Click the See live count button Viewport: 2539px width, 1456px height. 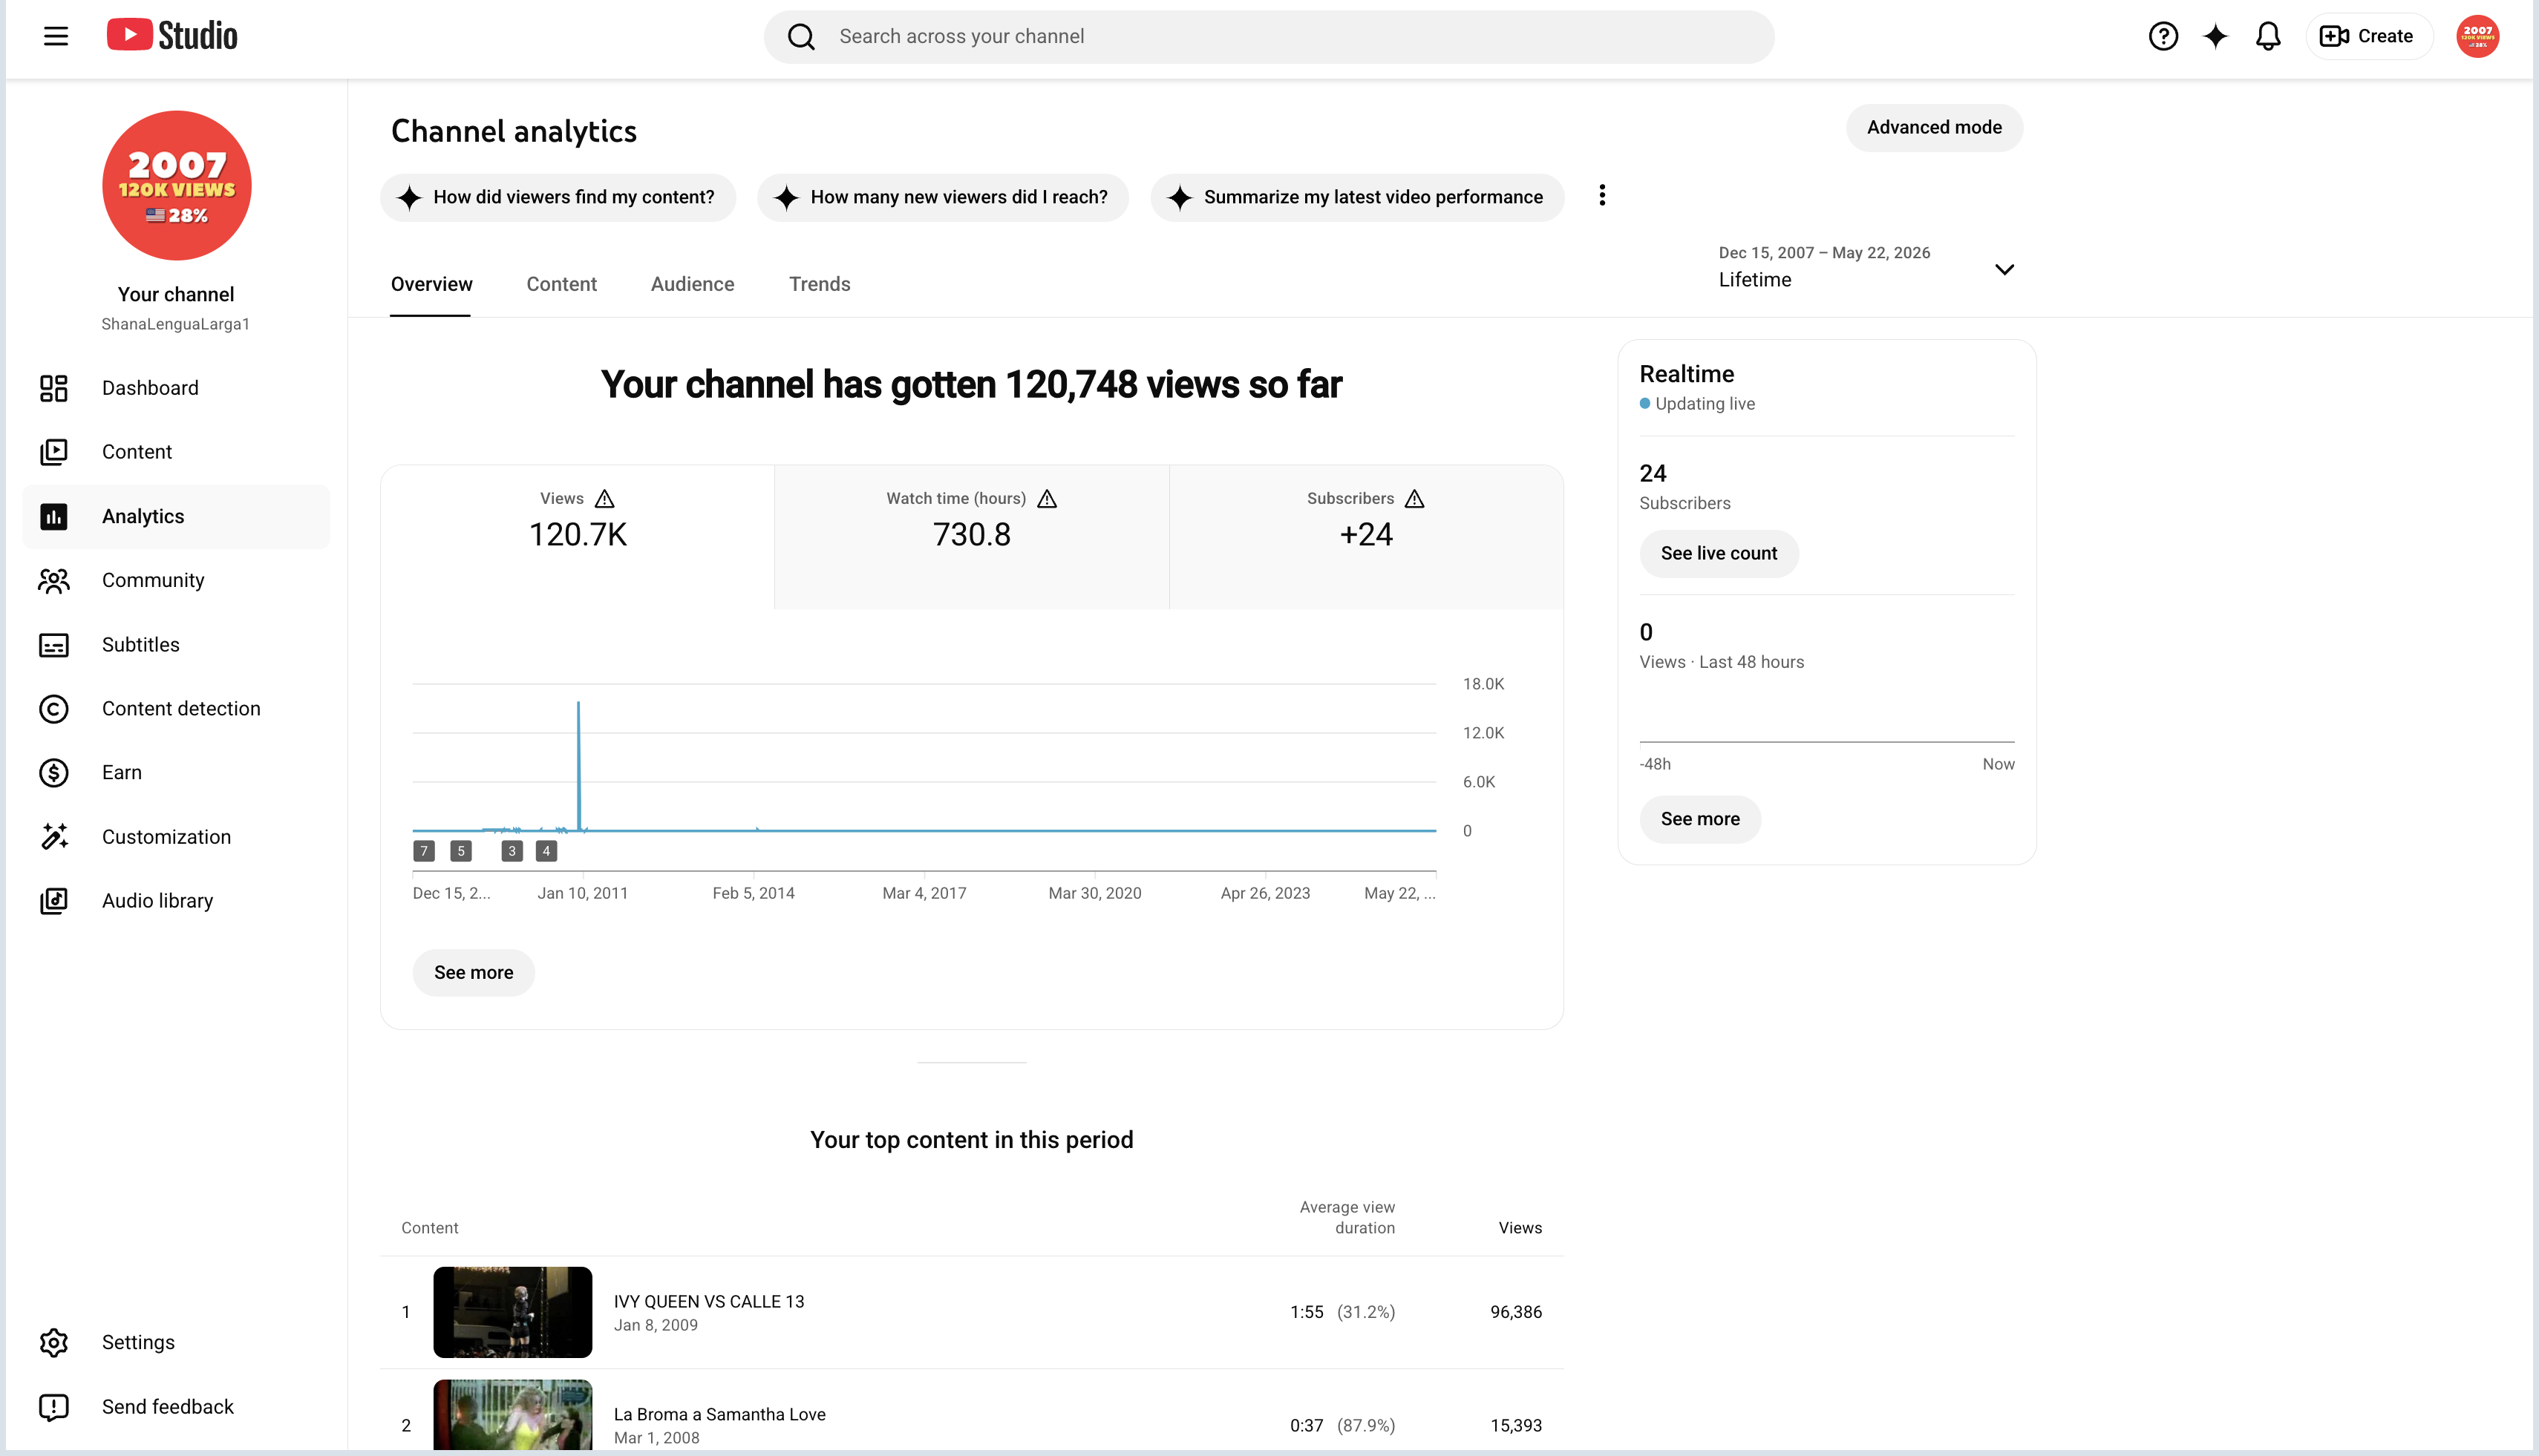[1719, 554]
